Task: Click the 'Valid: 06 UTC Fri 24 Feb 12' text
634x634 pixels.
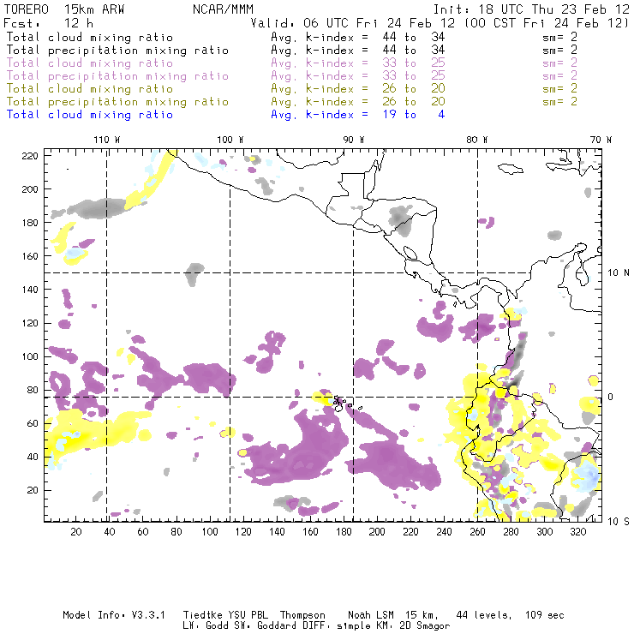Action: (x=353, y=23)
